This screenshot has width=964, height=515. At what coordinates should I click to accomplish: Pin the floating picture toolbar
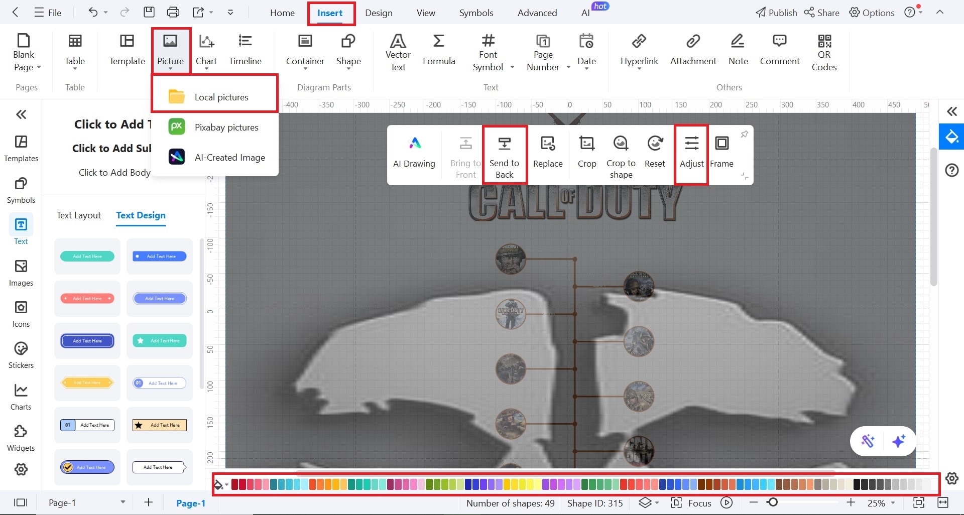[745, 134]
